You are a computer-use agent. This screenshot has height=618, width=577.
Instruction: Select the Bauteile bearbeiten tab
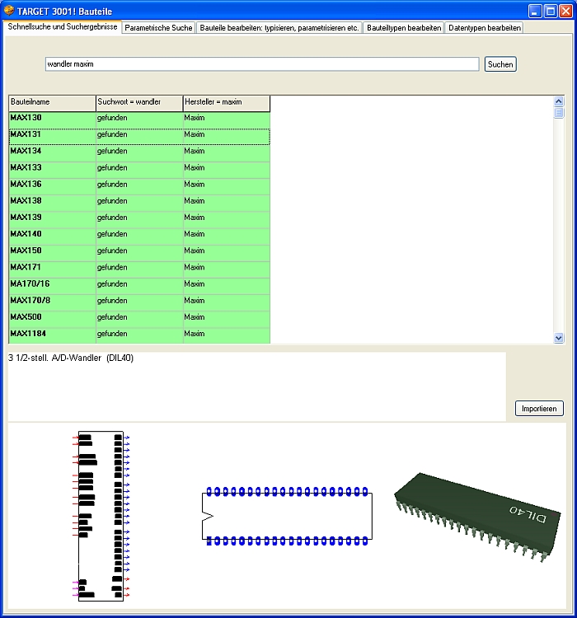[279, 27]
